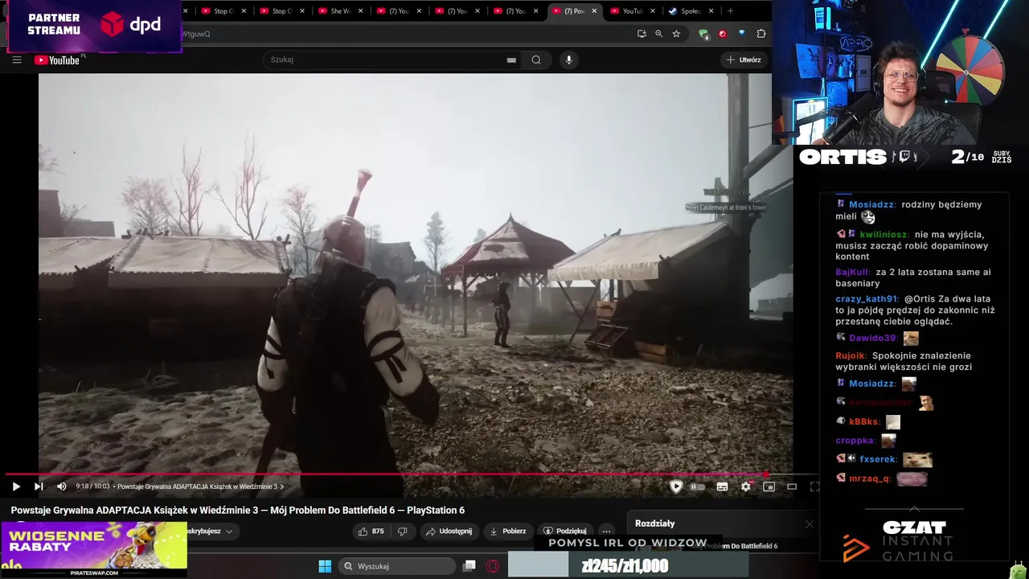The height and width of the screenshot is (579, 1029).
Task: Click username mrzaq_q in chat
Action: click(870, 478)
